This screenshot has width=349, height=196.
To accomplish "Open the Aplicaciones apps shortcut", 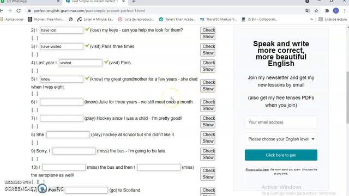I will pyautogui.click(x=12, y=20).
